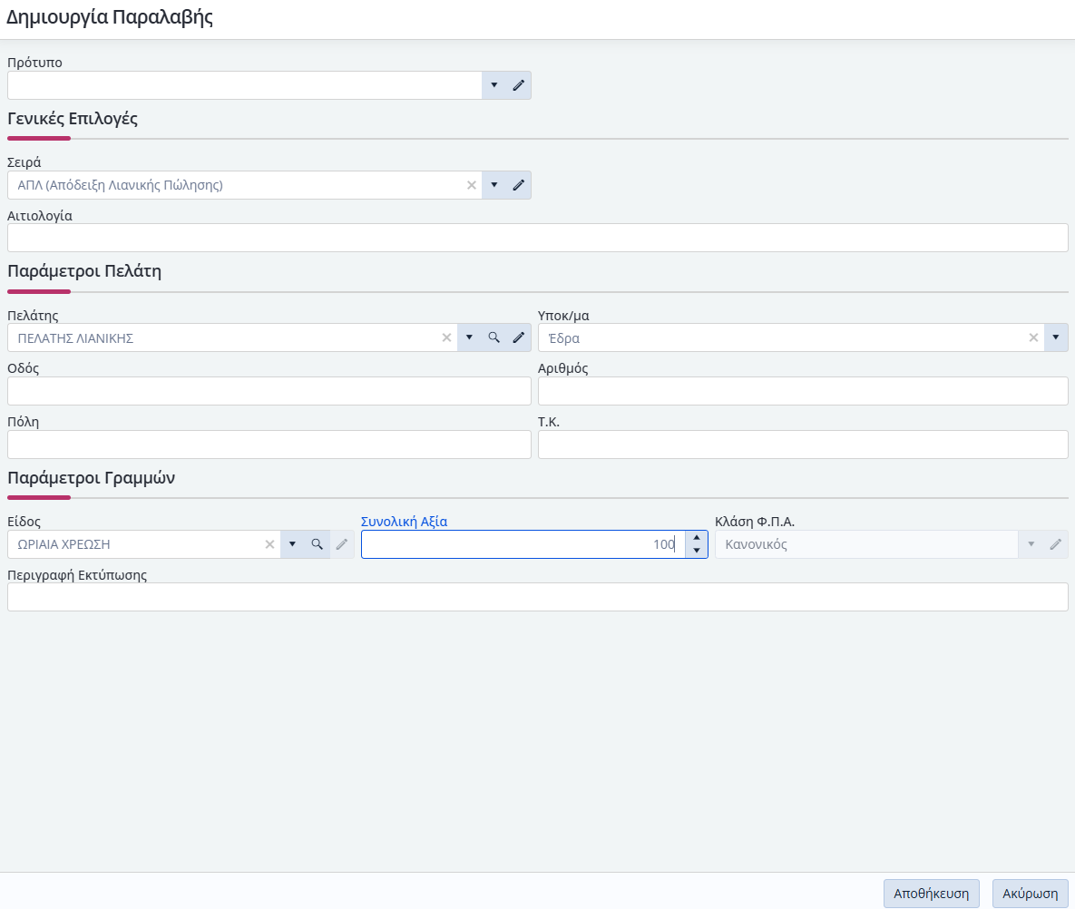
Task: Increase Συνολική Αξία with up arrow
Action: pos(696,538)
